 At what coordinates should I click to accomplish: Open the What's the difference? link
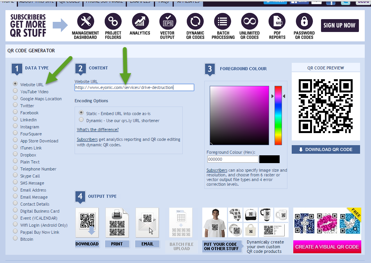(98, 130)
